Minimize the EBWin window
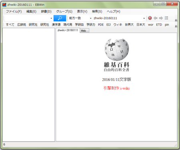This screenshot has height=150, width=180. tap(157, 4)
